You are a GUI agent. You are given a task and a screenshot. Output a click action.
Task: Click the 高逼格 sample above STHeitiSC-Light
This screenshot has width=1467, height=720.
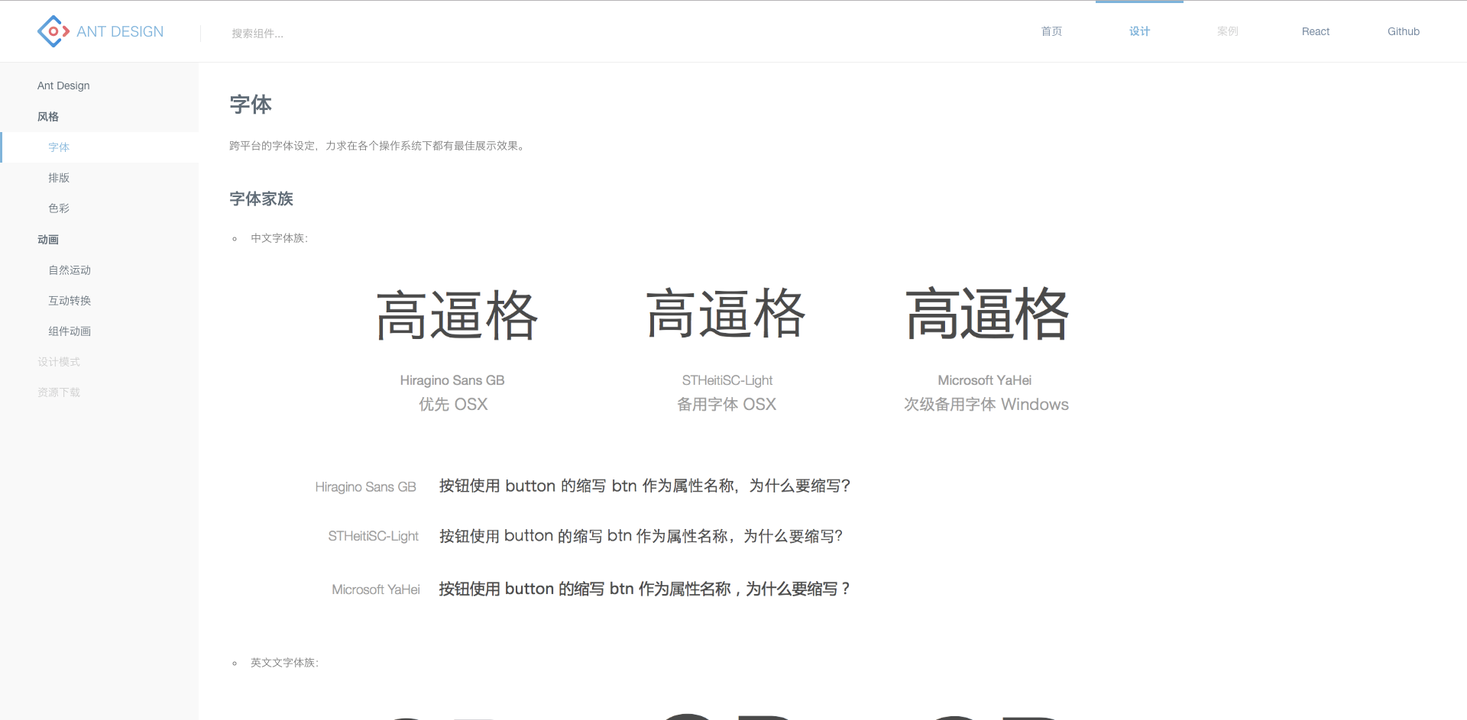pyautogui.click(x=726, y=313)
